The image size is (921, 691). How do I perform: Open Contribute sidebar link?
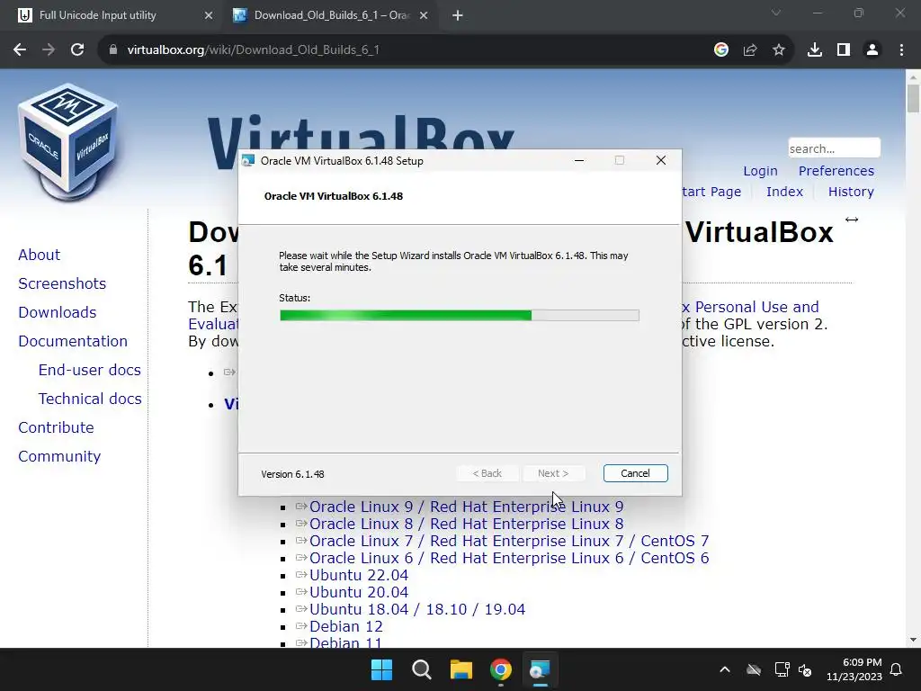(56, 427)
